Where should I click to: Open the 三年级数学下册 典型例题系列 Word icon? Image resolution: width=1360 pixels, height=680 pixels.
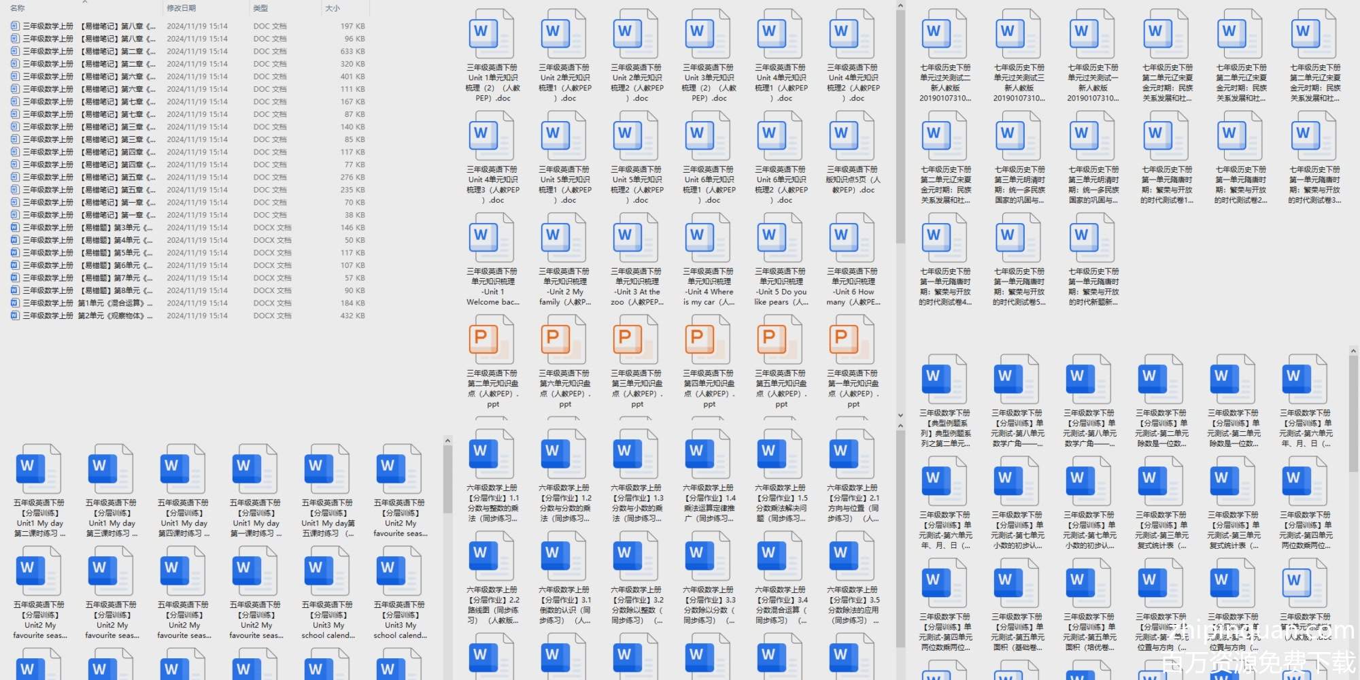click(x=944, y=379)
